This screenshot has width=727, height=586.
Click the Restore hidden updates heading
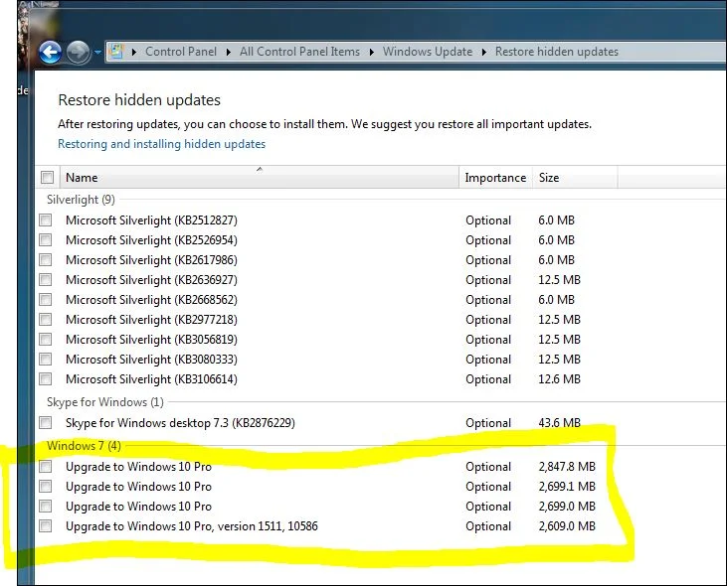139,100
